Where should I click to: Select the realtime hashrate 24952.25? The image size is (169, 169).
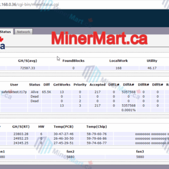click(21, 139)
